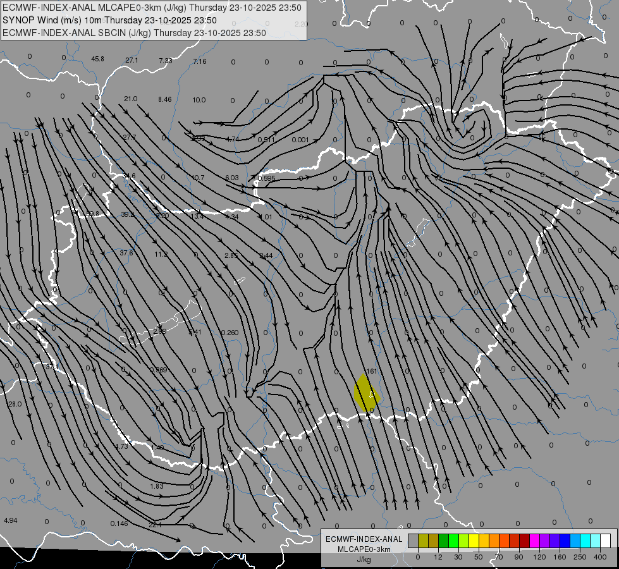Click the legend tick label 160

[560, 557]
